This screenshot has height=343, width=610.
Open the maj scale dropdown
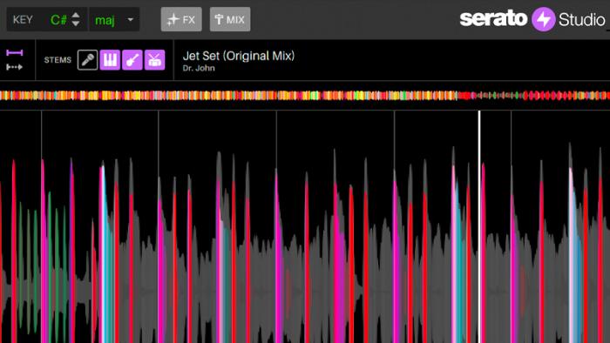click(114, 19)
